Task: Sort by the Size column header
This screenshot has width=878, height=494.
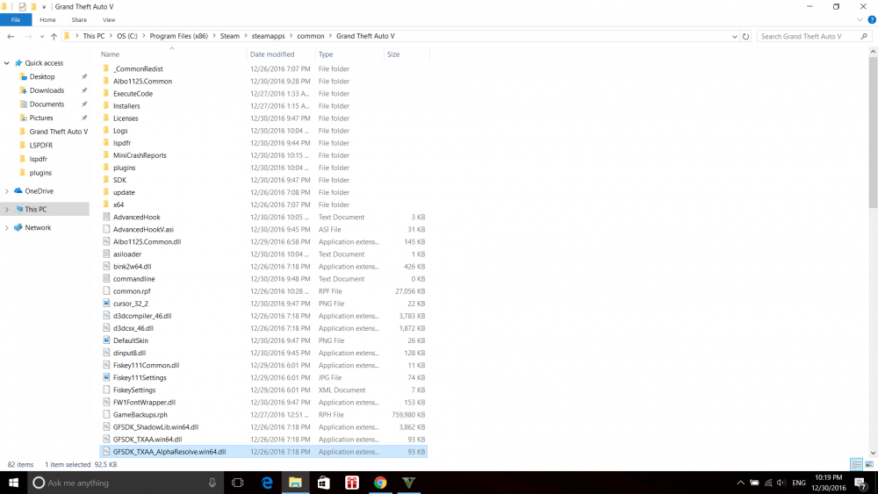Action: pyautogui.click(x=393, y=54)
